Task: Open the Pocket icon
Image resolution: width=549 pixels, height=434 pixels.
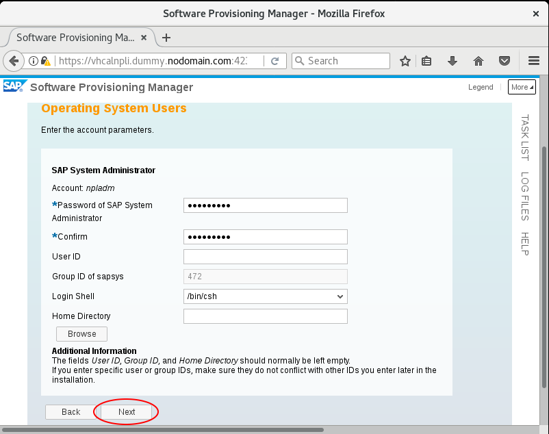Action: tap(505, 61)
